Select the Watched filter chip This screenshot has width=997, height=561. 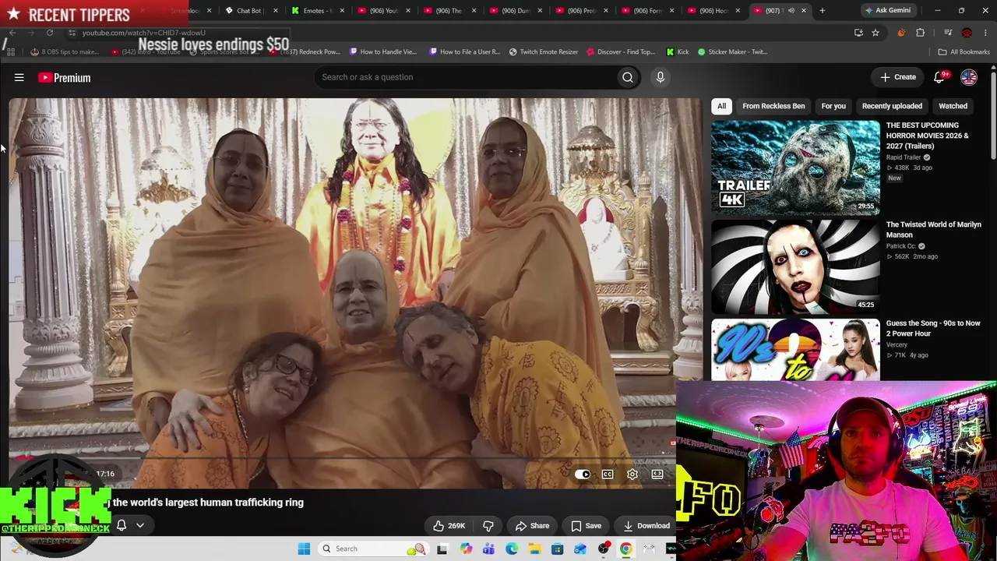click(x=953, y=106)
